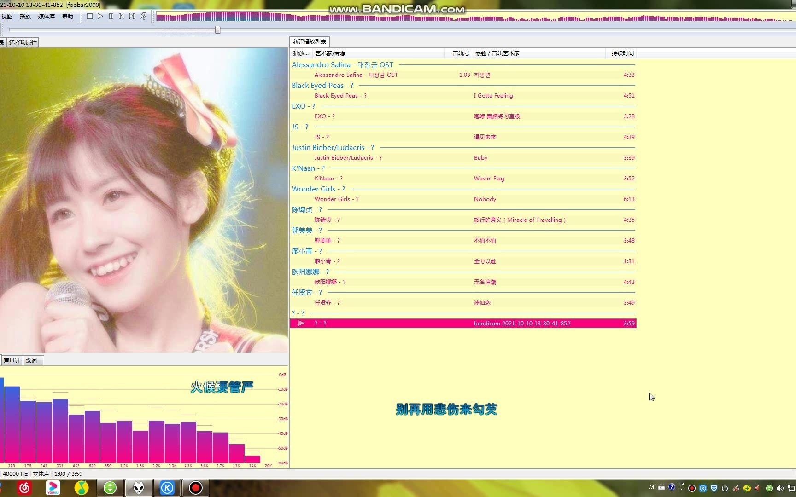
Task: Select the track 不怕不怕
Action: (x=463, y=241)
